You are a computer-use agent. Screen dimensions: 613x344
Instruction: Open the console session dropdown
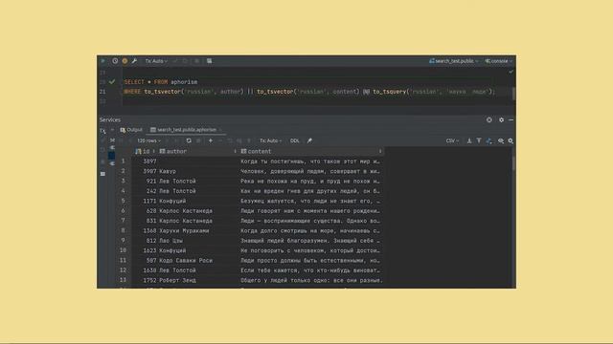498,61
